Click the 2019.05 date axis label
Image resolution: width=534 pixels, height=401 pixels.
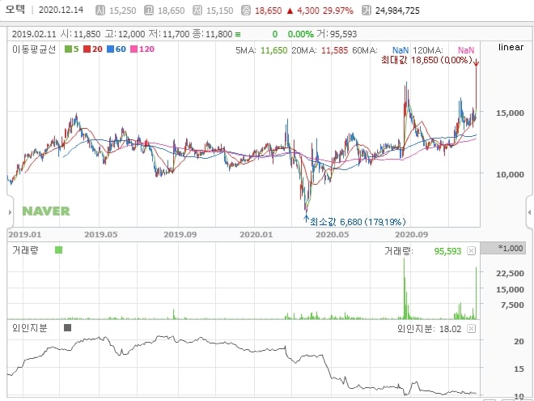101,235
